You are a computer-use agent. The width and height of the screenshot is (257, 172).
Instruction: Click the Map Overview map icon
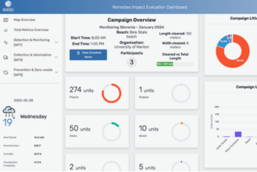point(6,20)
